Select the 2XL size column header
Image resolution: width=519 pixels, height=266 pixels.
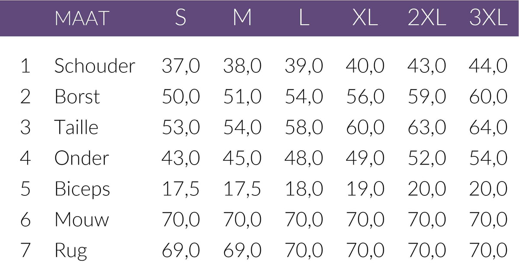426,18
